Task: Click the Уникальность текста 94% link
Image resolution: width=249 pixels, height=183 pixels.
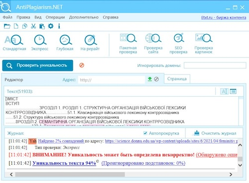Action: [64, 163]
